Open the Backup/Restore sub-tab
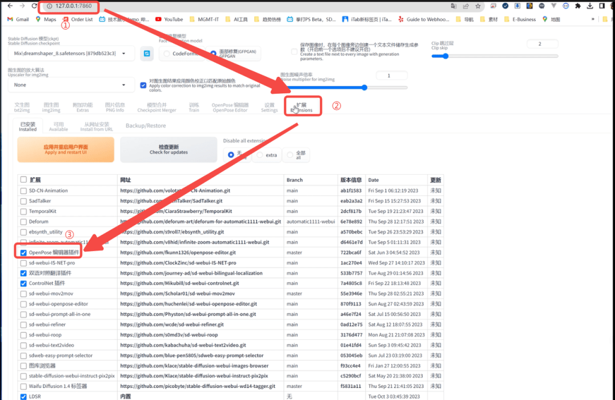The height and width of the screenshot is (400, 615). tap(145, 126)
